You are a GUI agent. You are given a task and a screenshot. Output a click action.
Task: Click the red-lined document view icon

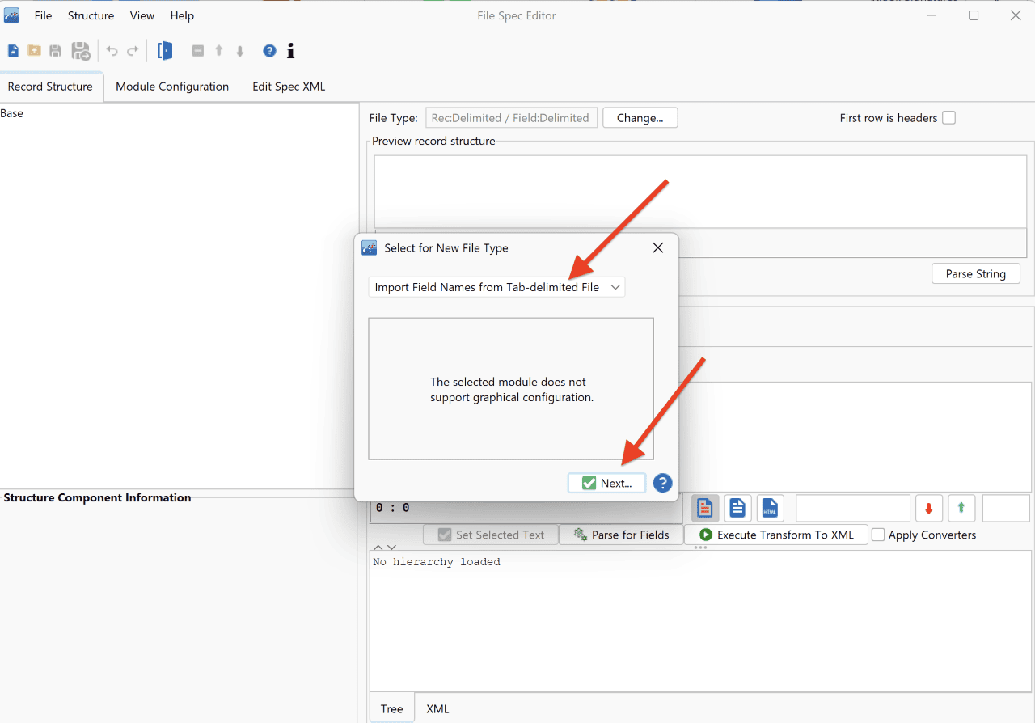pyautogui.click(x=705, y=509)
